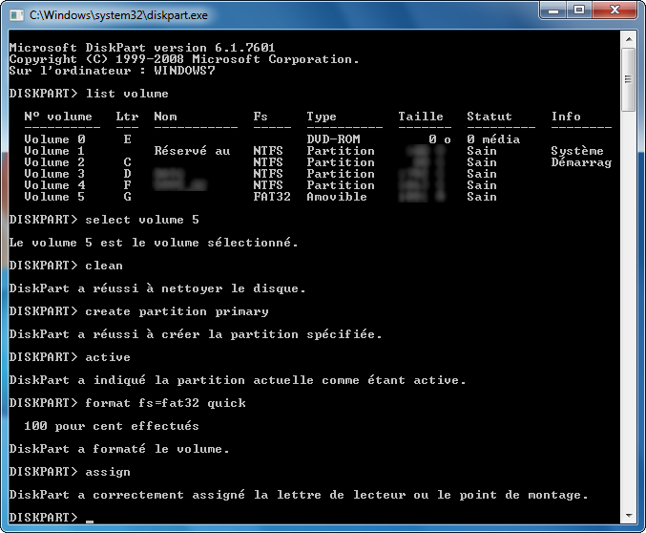Click 'Volume 3' in the table

[x=54, y=174]
